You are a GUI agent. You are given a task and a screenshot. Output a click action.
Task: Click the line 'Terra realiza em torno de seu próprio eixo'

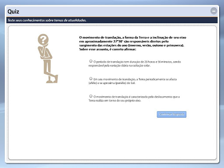tap(115, 101)
